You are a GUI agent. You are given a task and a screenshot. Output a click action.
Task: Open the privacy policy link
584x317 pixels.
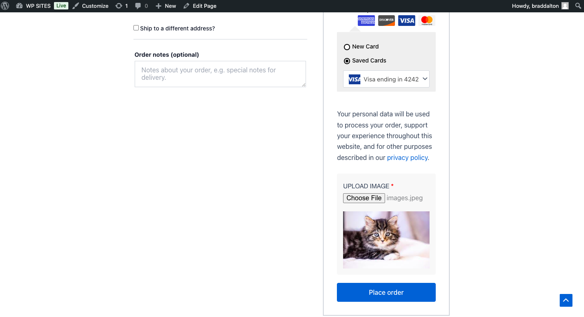tap(407, 157)
